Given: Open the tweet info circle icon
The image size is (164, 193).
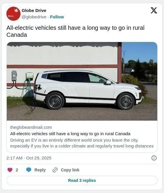Looking at the screenshot, I should coord(154,158).
